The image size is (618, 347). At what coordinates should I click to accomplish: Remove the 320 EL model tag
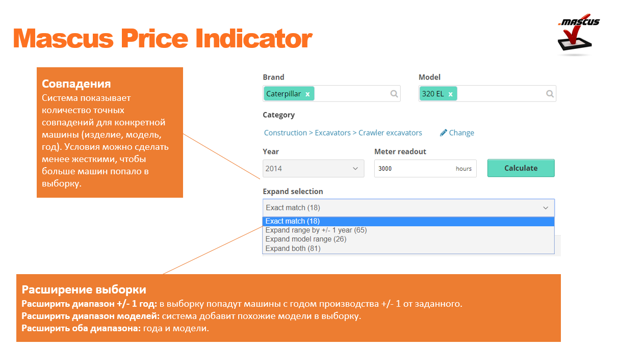[x=450, y=94]
